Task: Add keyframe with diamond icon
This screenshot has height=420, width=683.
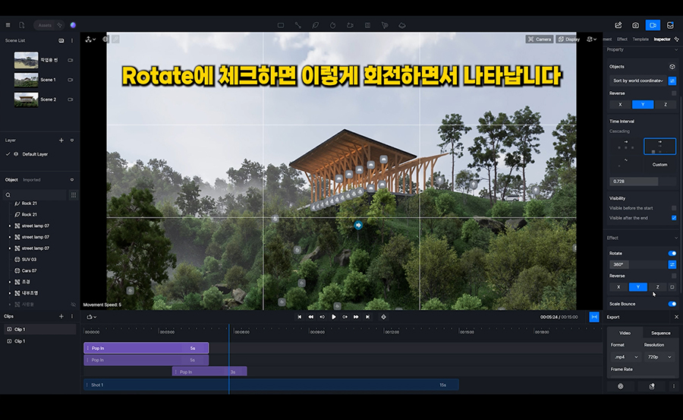Action: tap(384, 317)
